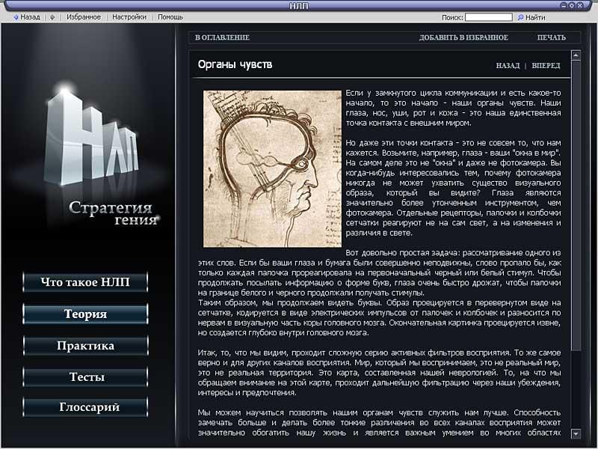
Task: Click the forward arrow icon in the toolbar
Action: point(52,16)
